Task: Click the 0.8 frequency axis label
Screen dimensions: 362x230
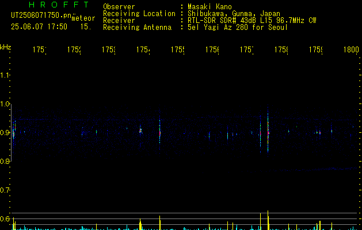Action: click(5, 161)
